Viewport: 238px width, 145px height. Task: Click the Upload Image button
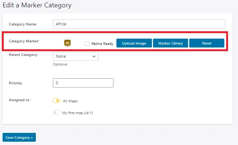(134, 43)
